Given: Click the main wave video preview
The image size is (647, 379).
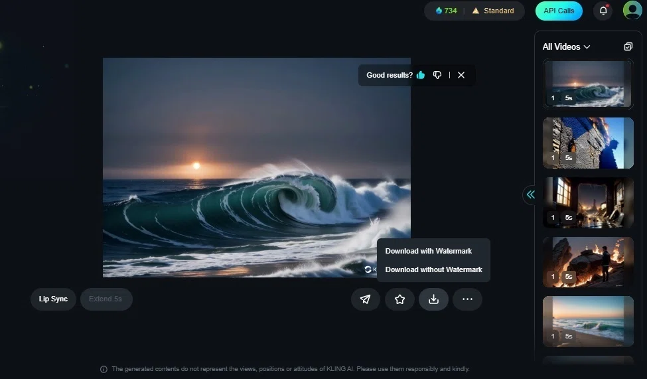Looking at the screenshot, I should (257, 167).
